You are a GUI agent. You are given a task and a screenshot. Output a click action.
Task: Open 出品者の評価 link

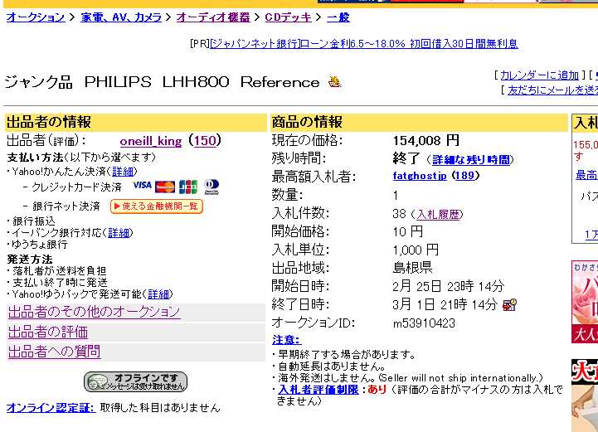[48, 332]
